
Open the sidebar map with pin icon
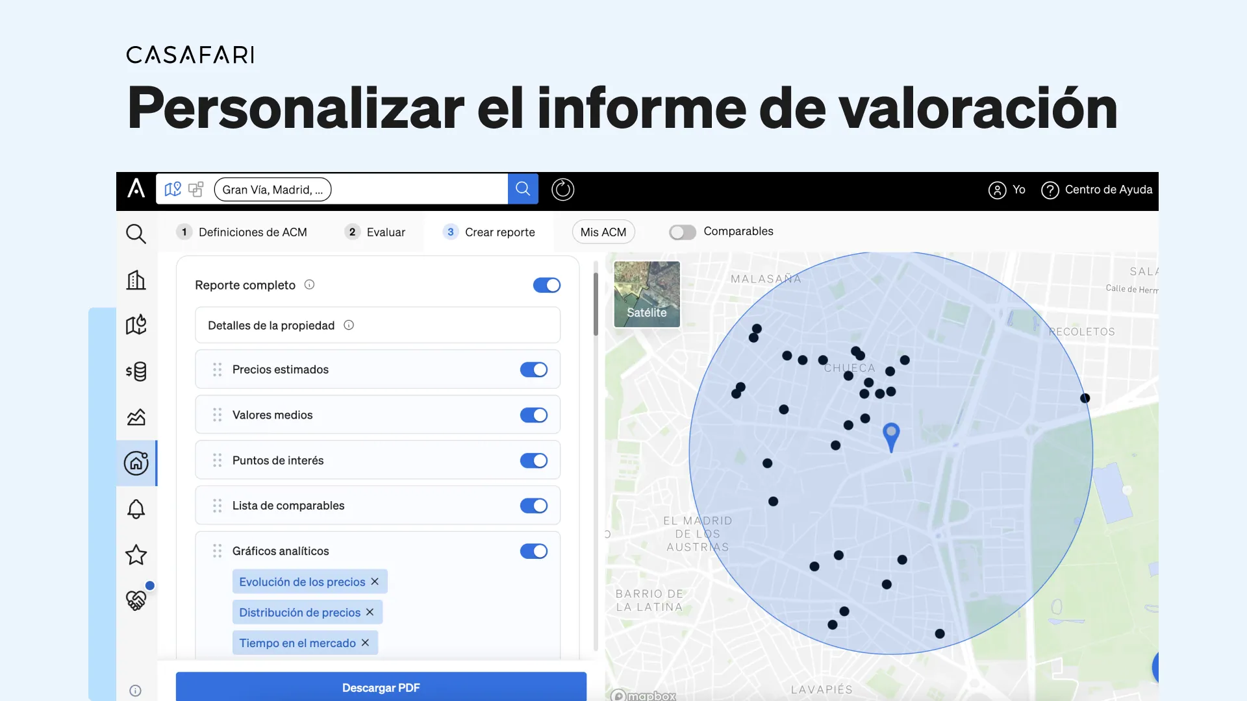tap(136, 325)
